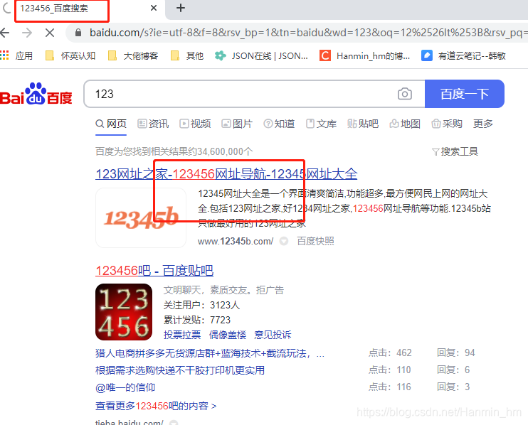
Task: Close the 123456_百度搜索 browser tab
Action: 154,8
